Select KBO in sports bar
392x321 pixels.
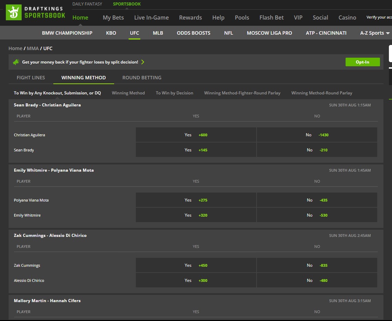111,33
